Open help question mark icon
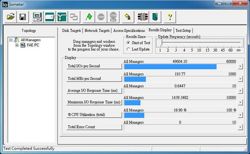Viewport: 250px width, 154px height. click(170, 17)
